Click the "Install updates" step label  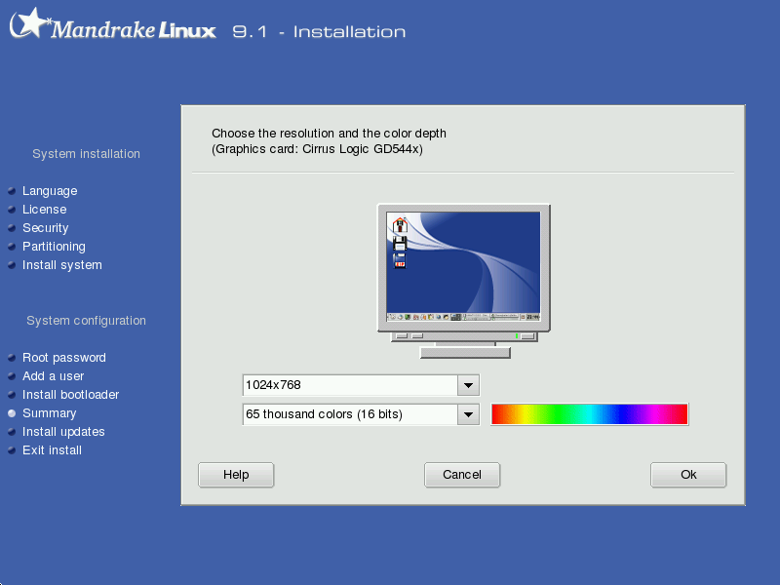[x=63, y=432]
